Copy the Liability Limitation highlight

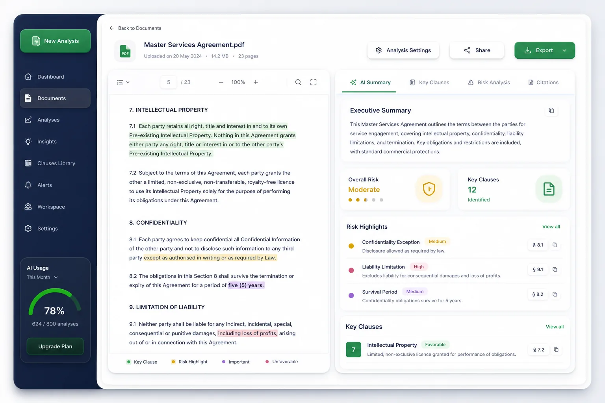click(555, 270)
